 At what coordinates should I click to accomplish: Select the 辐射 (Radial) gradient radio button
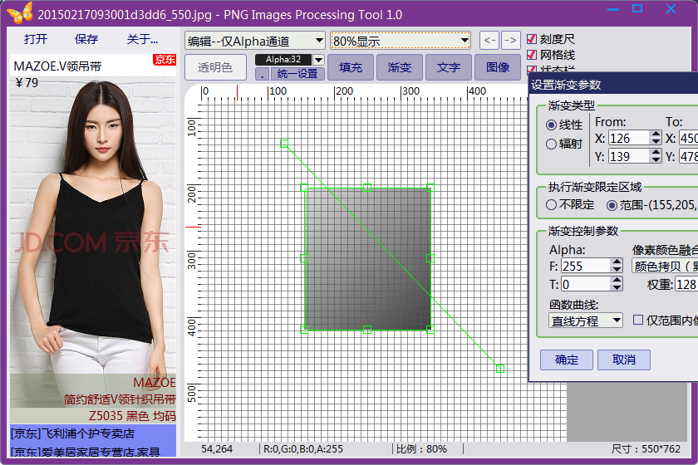coord(551,144)
